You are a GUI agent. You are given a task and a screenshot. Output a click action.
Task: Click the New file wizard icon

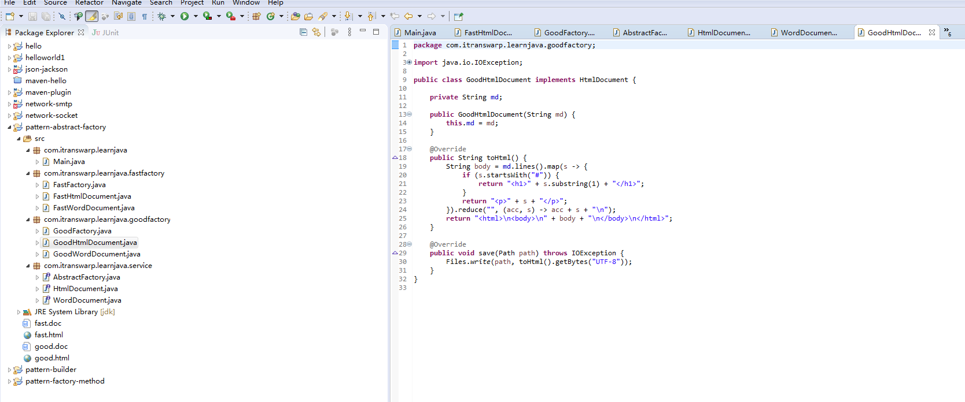[x=10, y=16]
